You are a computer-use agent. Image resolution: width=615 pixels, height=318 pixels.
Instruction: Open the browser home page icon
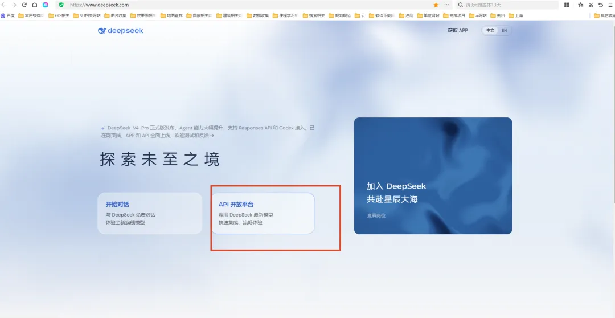pyautogui.click(x=35, y=5)
